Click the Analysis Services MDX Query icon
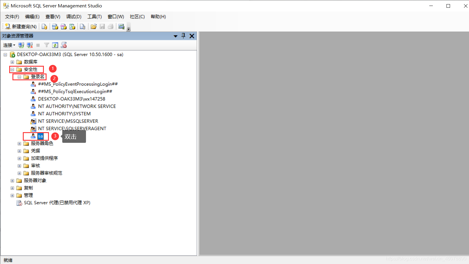 pos(55,27)
